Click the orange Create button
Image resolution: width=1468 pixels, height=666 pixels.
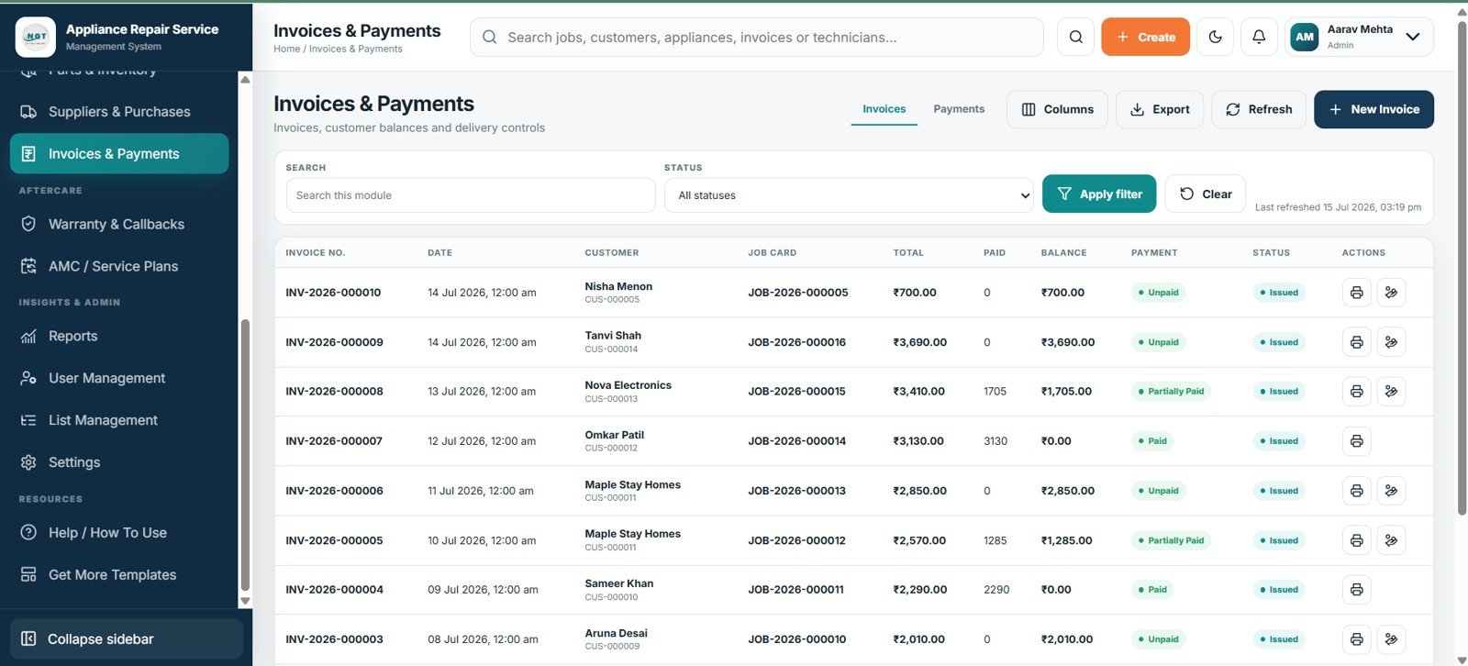[x=1145, y=37]
